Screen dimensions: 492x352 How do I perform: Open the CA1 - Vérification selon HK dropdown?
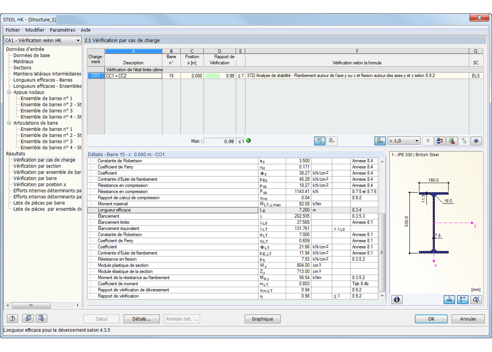(x=43, y=40)
